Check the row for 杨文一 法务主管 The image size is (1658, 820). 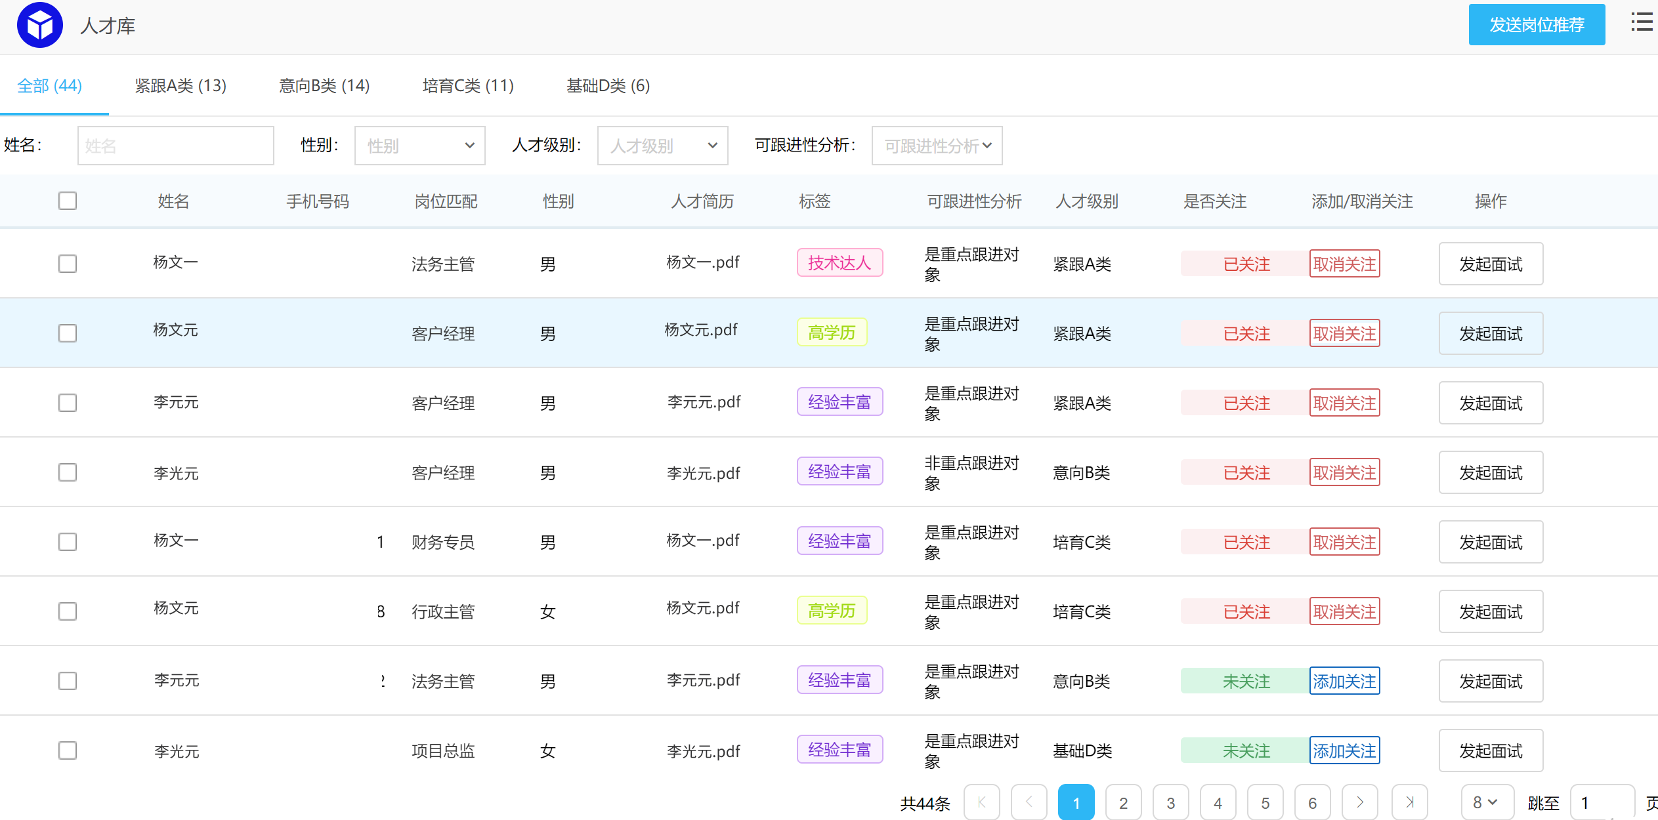(68, 264)
